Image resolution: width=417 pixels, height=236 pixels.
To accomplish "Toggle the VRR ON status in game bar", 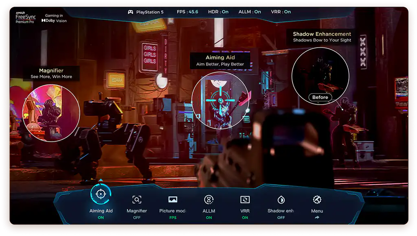I will tap(245, 217).
